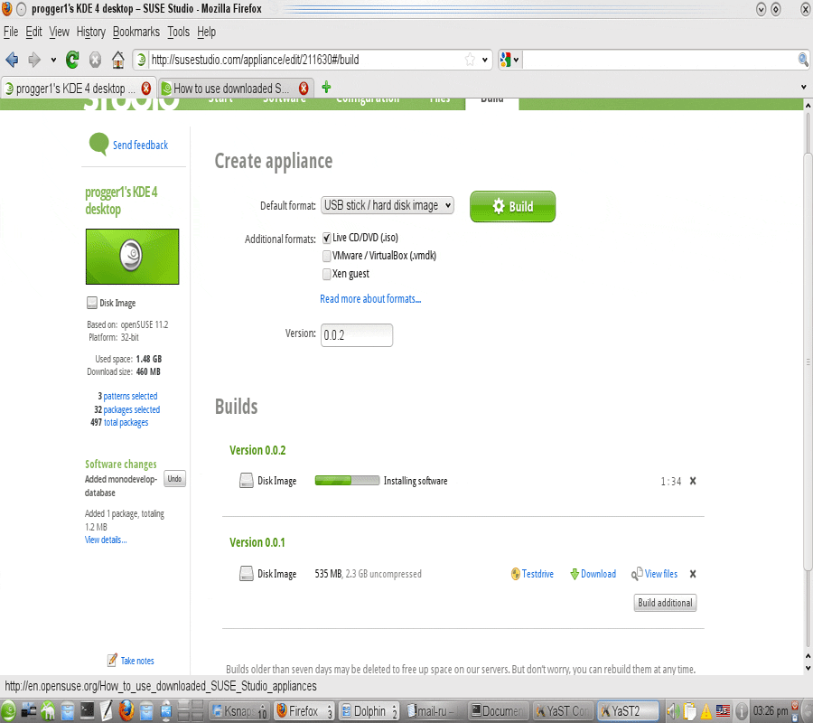The height and width of the screenshot is (723, 813).
Task: Click the View files magnifier icon
Action: click(x=637, y=573)
